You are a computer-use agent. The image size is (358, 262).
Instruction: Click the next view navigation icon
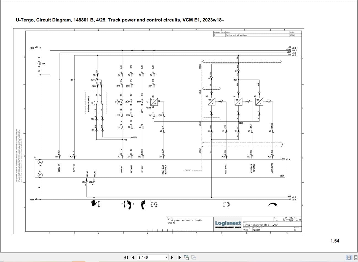tap(193, 257)
